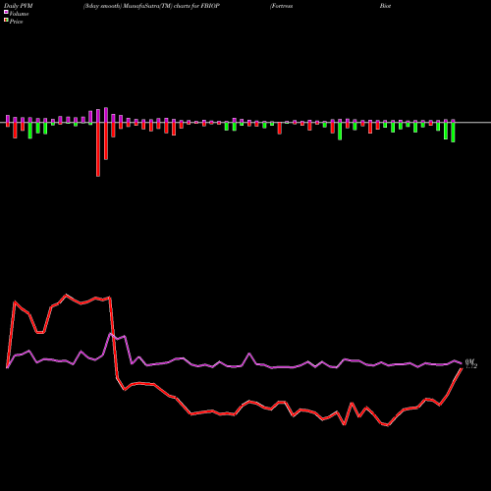Click the '(Fortress' company name text
Screen dimensions: 491x491
point(281,6)
